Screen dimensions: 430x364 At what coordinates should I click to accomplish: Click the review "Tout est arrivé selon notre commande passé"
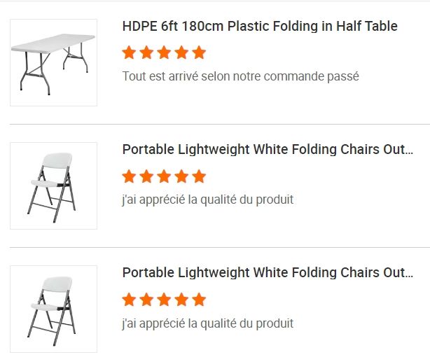(x=240, y=76)
